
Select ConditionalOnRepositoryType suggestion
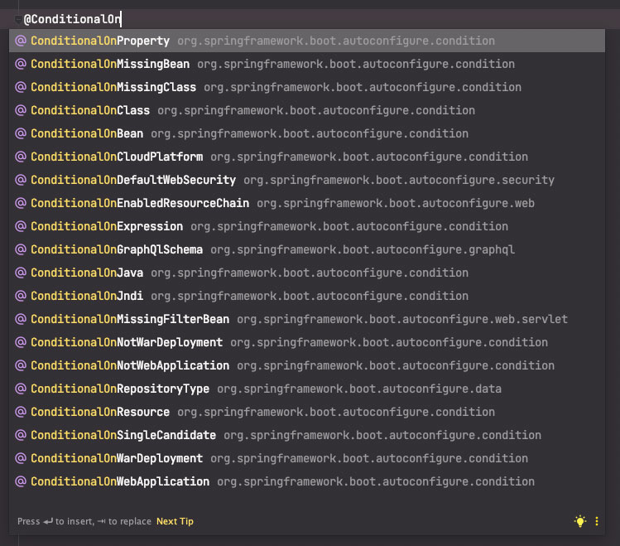[x=307, y=389]
